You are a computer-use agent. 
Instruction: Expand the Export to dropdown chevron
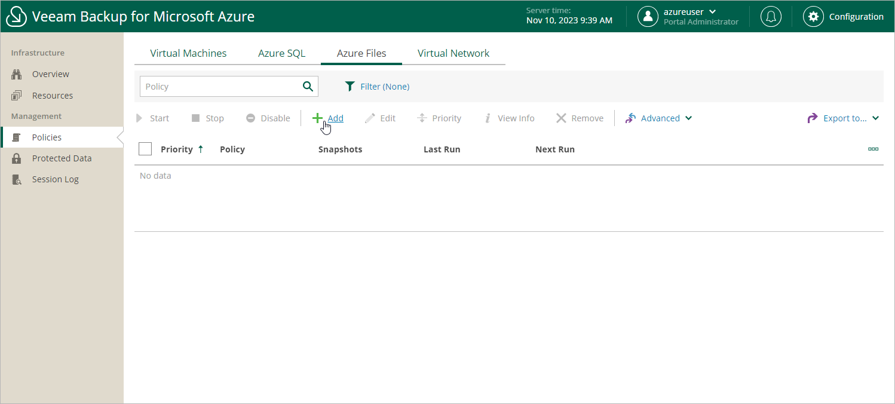(876, 118)
